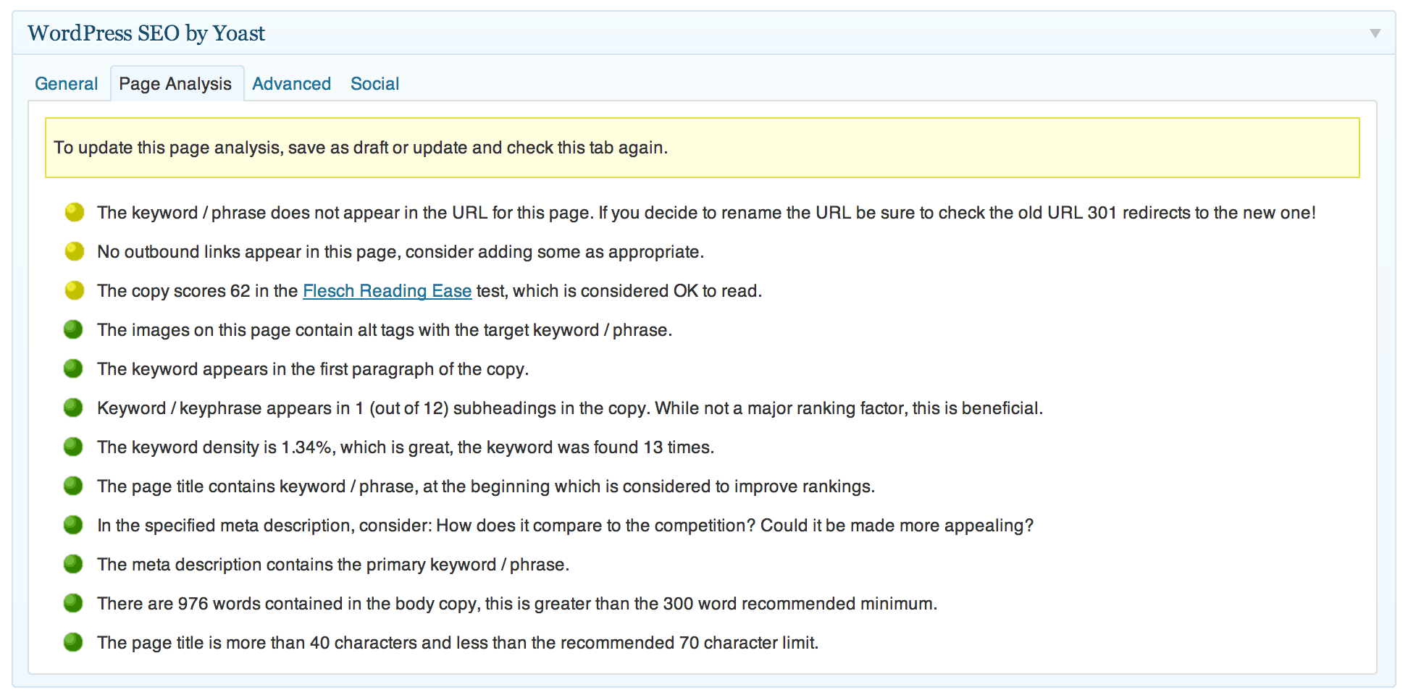
Task: Collapse the WordPress SEO metabox arrow
Action: click(1375, 33)
